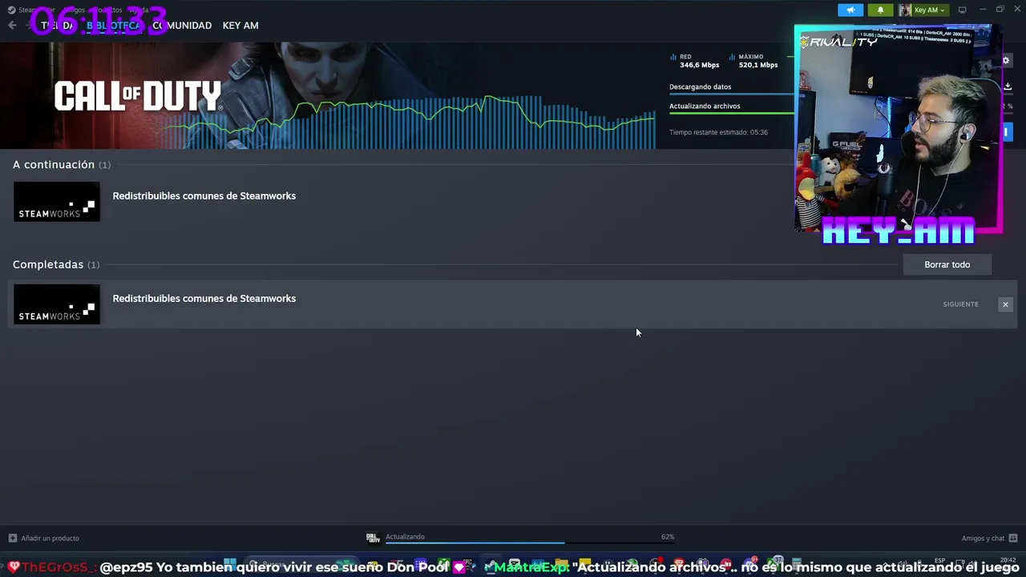The width and height of the screenshot is (1026, 577).
Task: Select queued Redistribuibles comunes de Steamworks title
Action: coord(204,196)
